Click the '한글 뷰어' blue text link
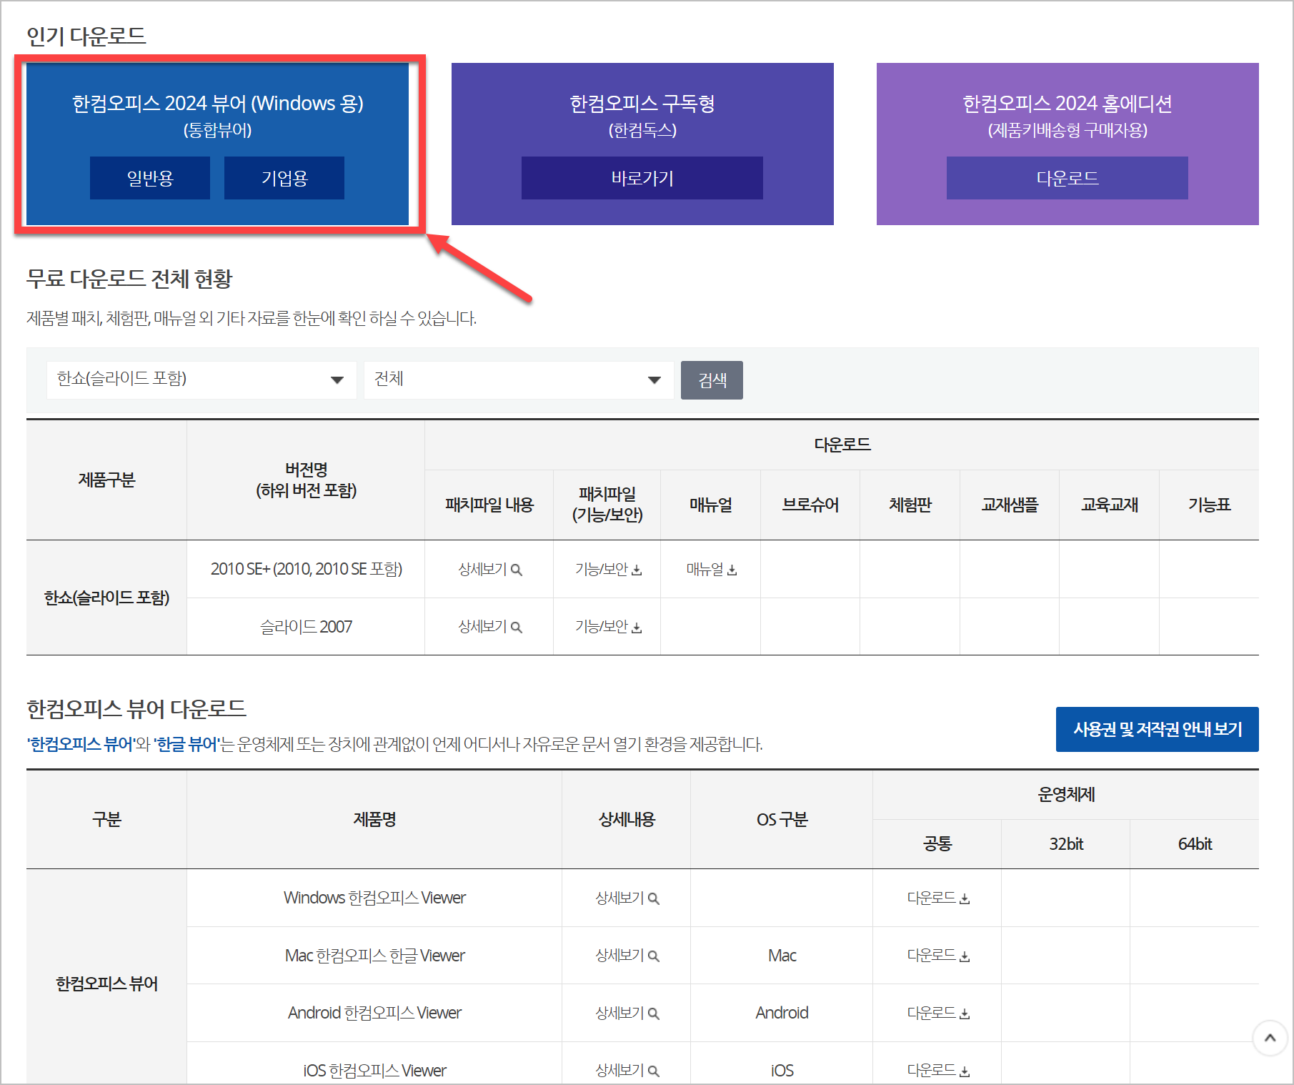The height and width of the screenshot is (1085, 1294). coord(187,744)
